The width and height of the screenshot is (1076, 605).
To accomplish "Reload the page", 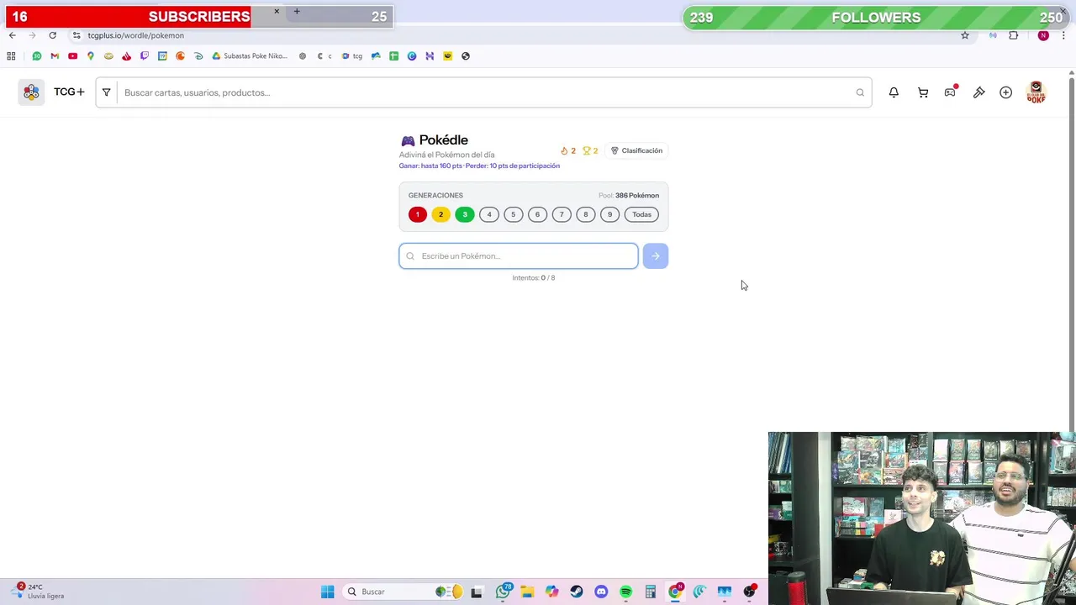I will [x=52, y=35].
